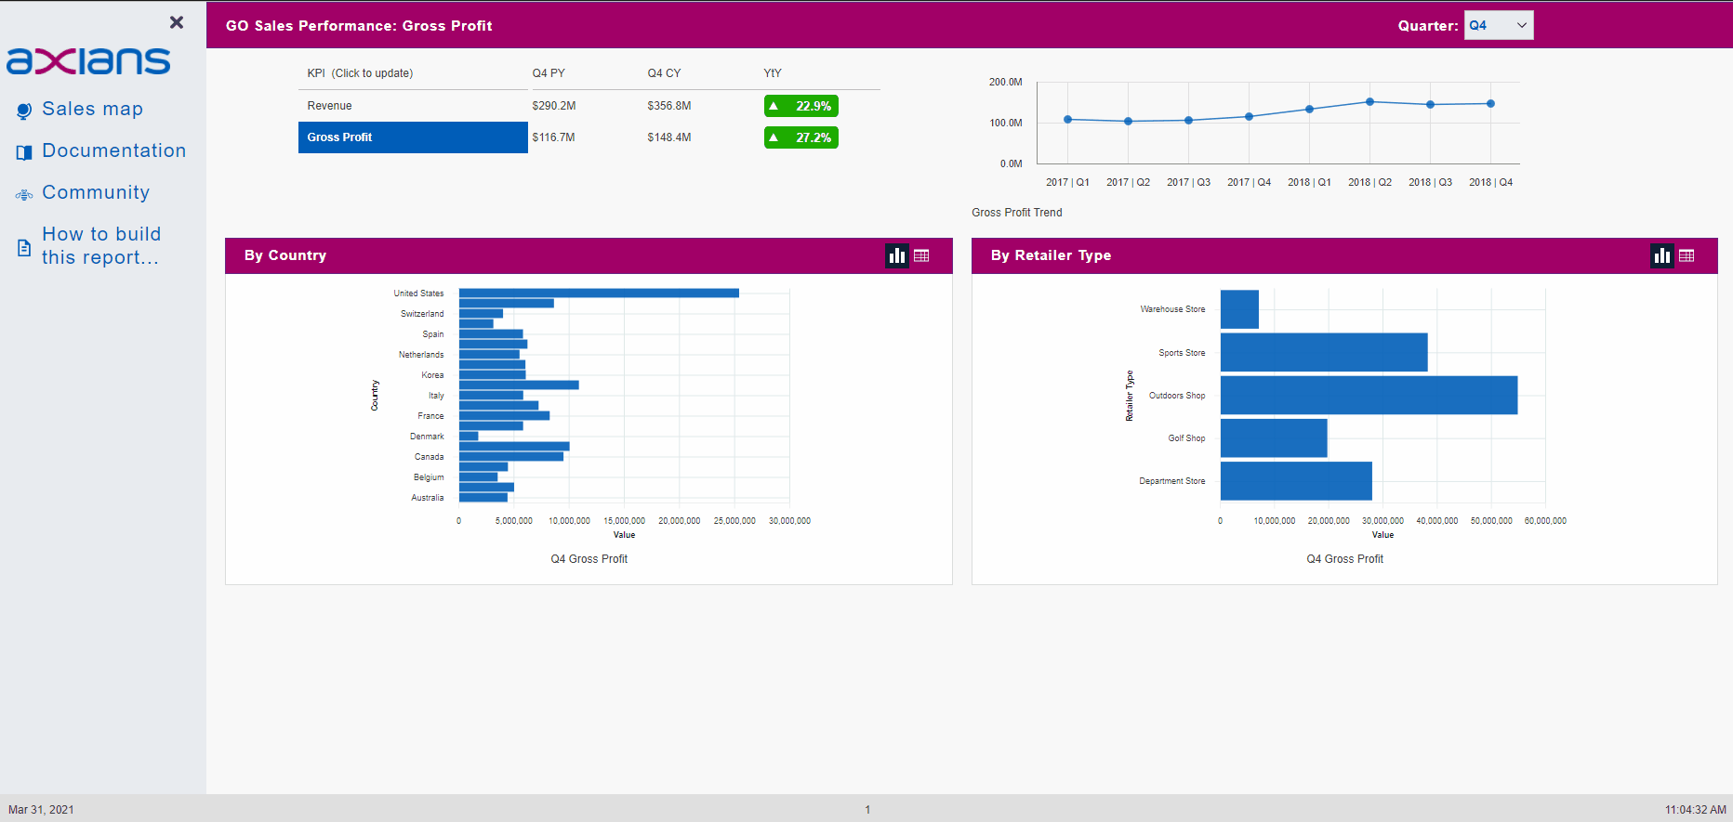Open the Sales map link
Image resolution: width=1733 pixels, height=822 pixels.
(x=92, y=109)
